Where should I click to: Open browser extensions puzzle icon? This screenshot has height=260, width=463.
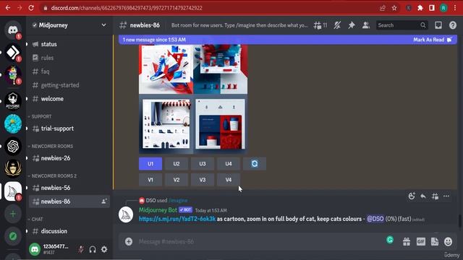(x=420, y=8)
